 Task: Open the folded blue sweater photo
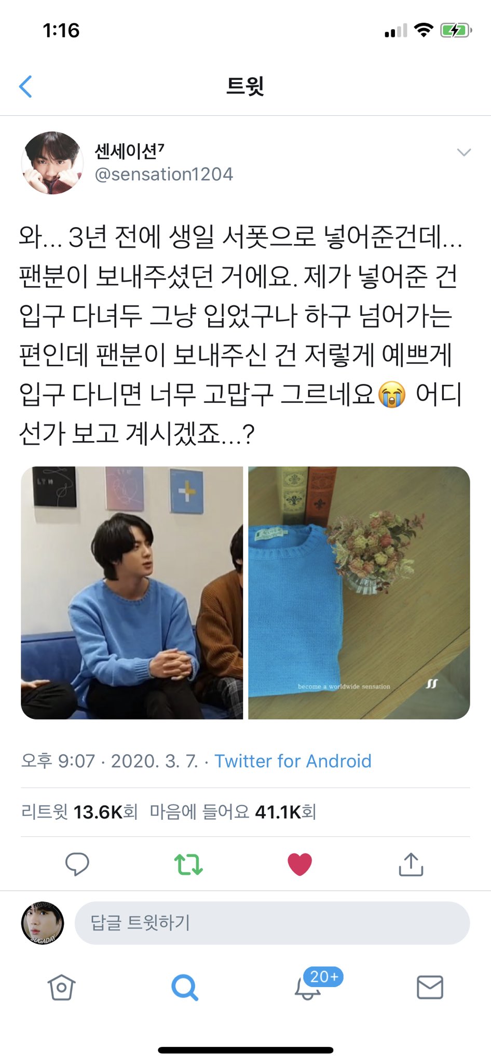[x=359, y=593]
